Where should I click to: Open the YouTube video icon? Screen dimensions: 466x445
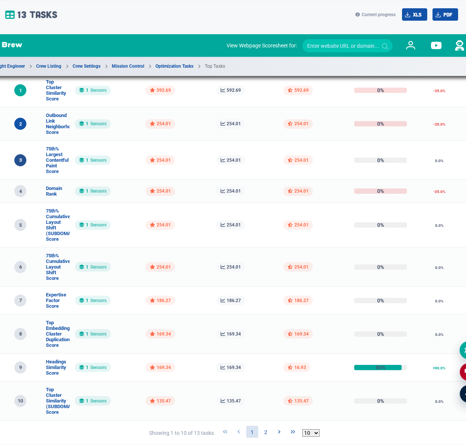coord(436,46)
